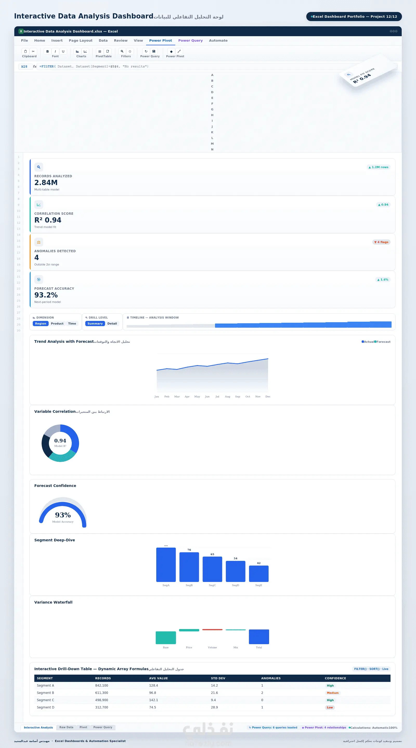Screen dimensions: 416x748
Task: Click the second PivotTable sheet icon
Action: 108,51
